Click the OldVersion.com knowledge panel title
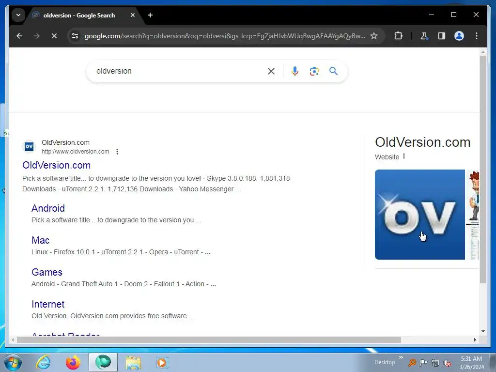The height and width of the screenshot is (372, 496). pyautogui.click(x=422, y=142)
